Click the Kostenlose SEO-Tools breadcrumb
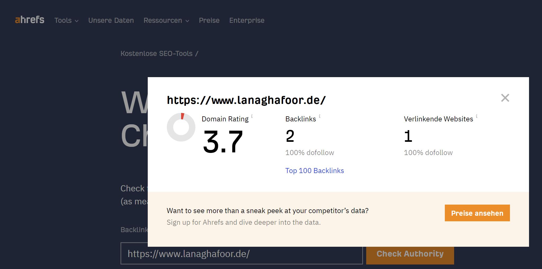Screen dimensions: 542x269 point(156,54)
